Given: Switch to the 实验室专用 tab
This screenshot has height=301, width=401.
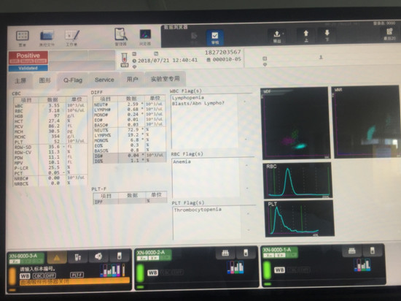Looking at the screenshot, I should pyautogui.click(x=166, y=79).
